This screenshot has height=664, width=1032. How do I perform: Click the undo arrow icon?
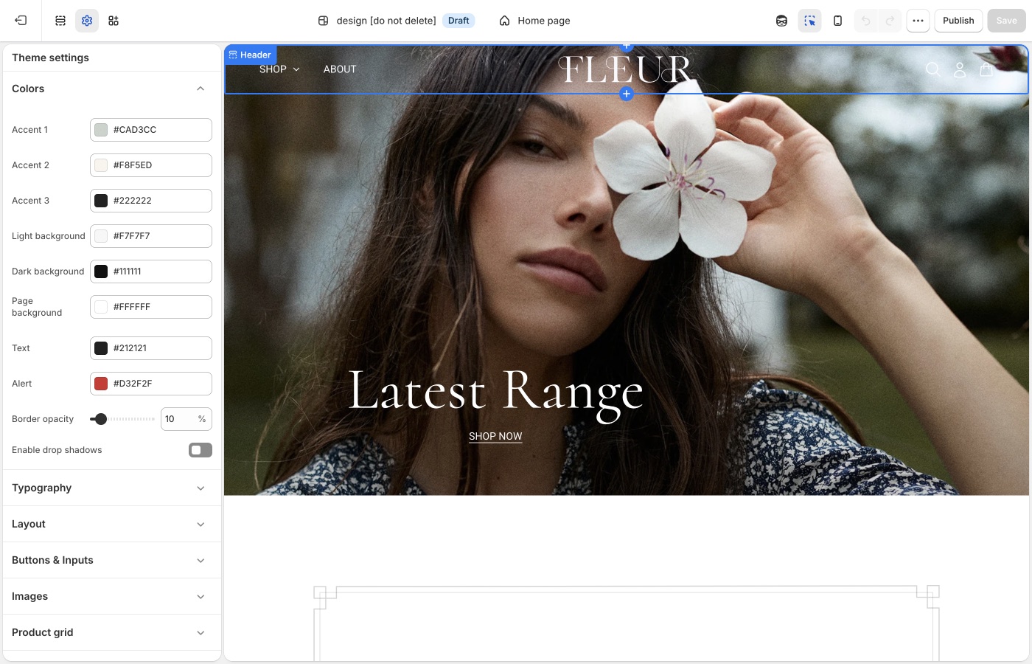(x=866, y=21)
